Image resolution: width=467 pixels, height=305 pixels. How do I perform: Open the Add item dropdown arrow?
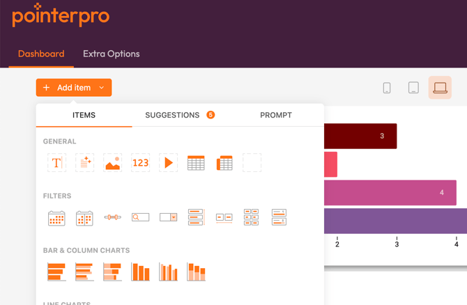[102, 88]
